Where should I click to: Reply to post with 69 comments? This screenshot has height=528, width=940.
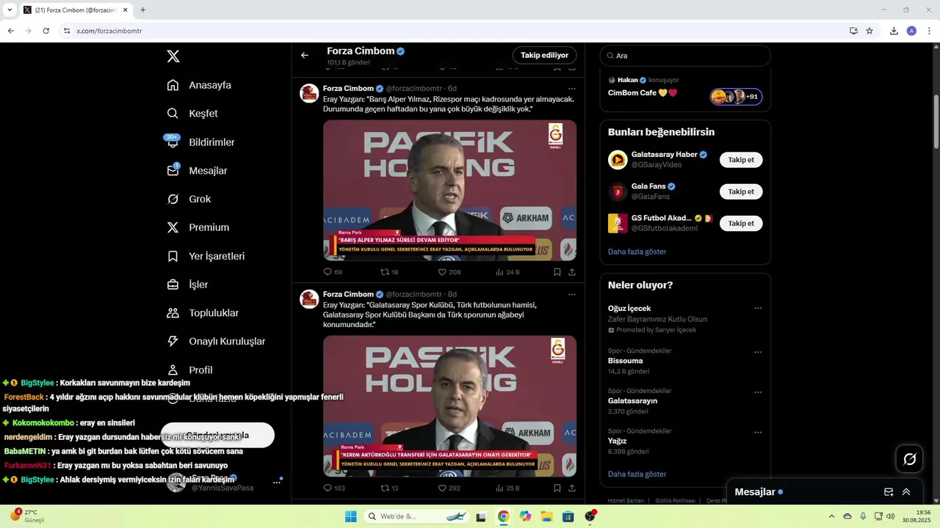pos(333,272)
